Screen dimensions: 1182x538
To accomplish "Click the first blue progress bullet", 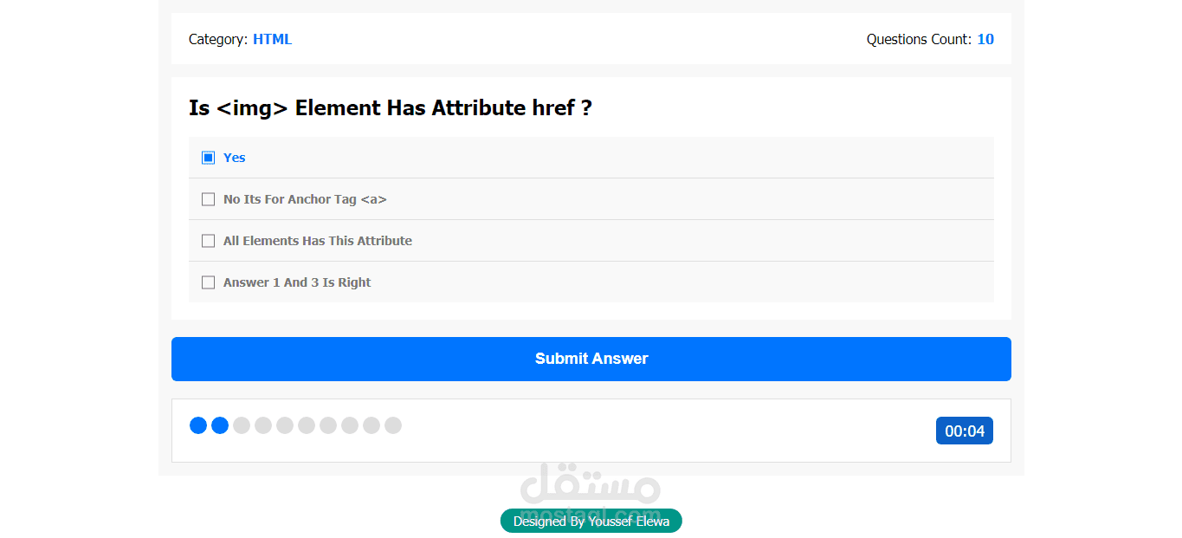I will (x=198, y=425).
